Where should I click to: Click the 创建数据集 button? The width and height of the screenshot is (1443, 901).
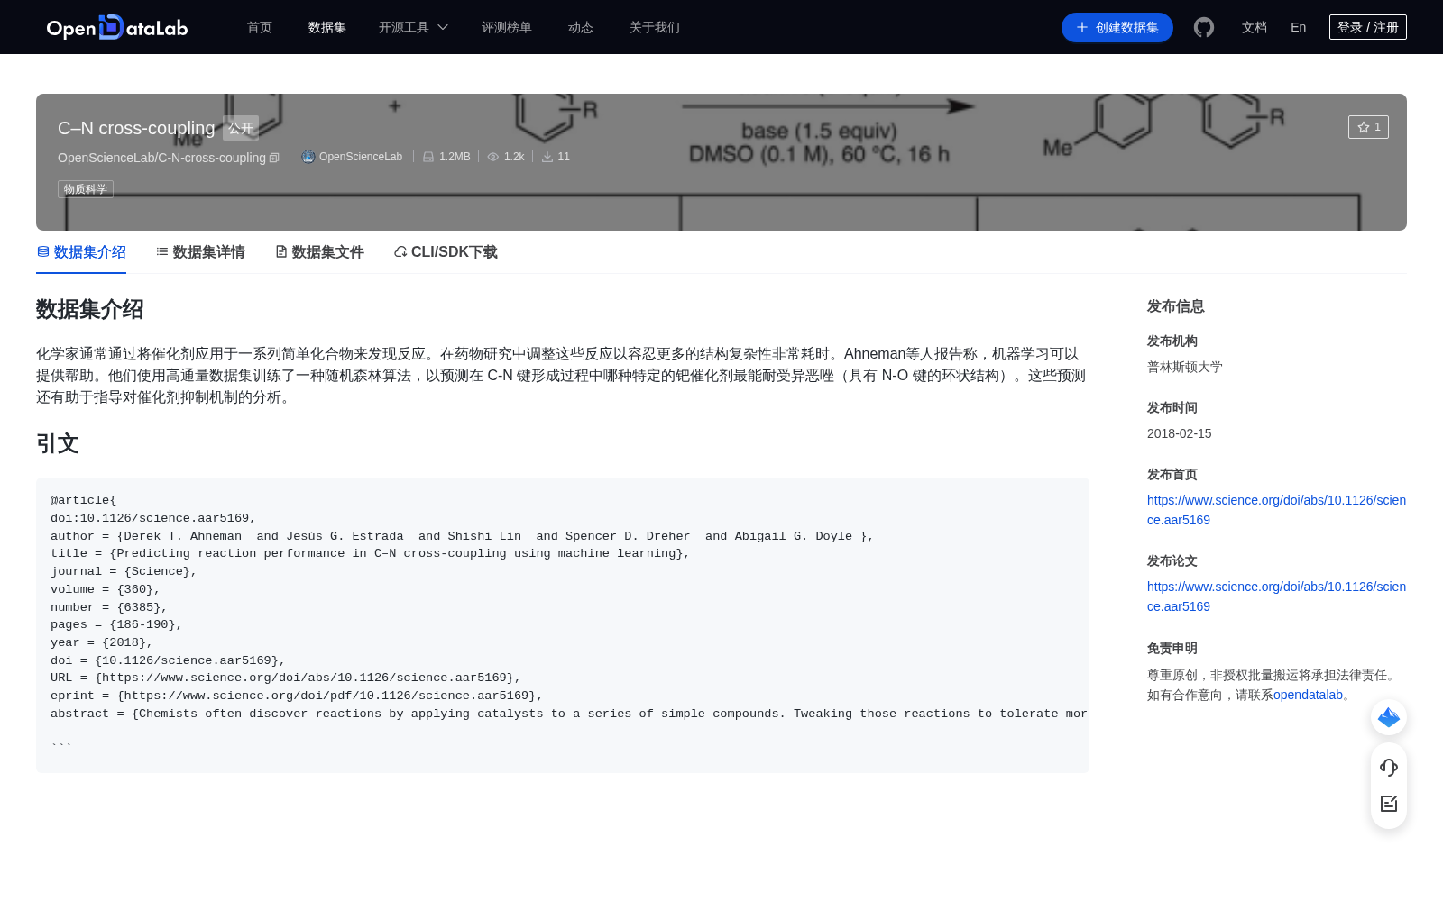pos(1117,27)
